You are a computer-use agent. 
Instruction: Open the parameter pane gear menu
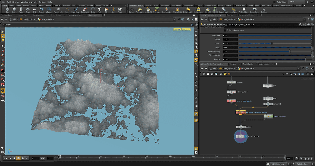click(x=300, y=24)
